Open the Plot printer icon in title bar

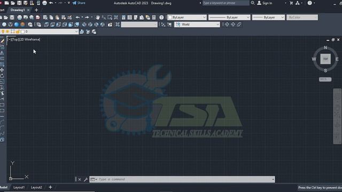click(45, 3)
